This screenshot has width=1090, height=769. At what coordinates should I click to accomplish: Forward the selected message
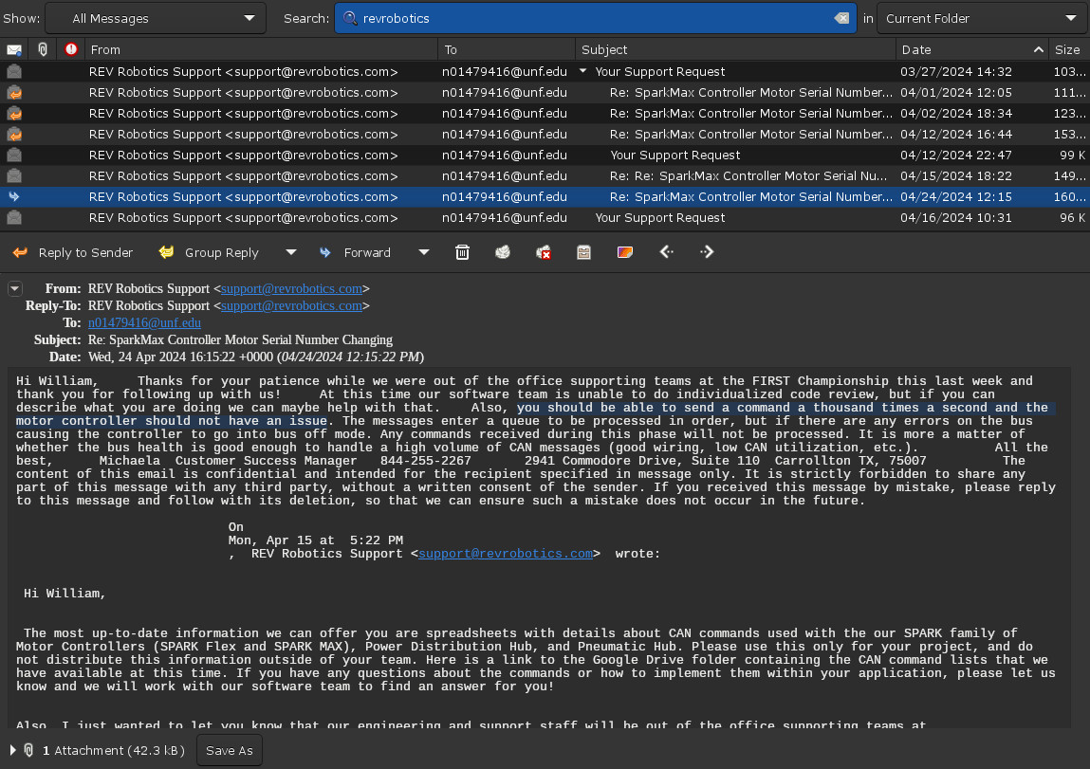pyautogui.click(x=356, y=252)
